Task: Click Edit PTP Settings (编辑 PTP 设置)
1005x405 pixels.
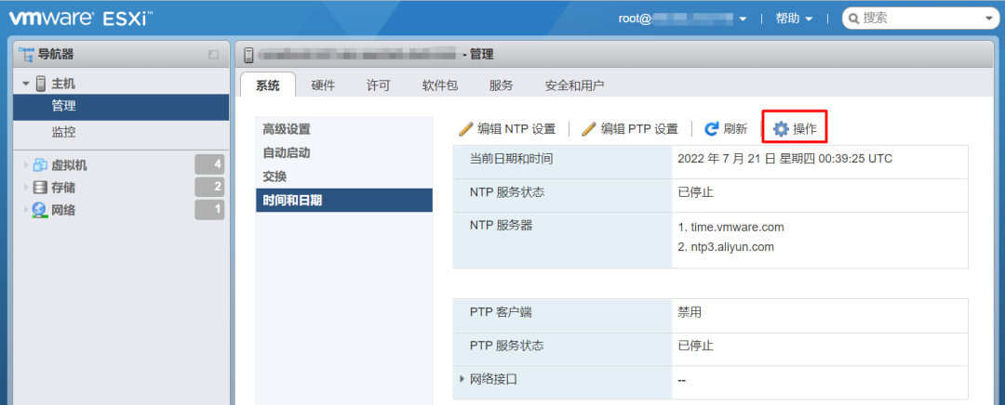Action: click(x=630, y=129)
